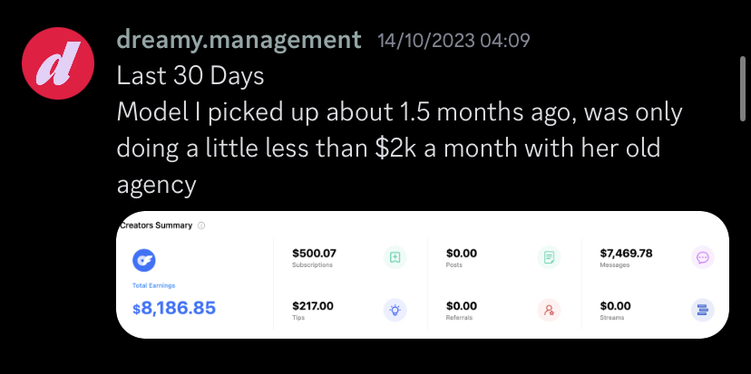751x374 pixels.
Task: Click the Creators Summary info icon
Action: click(201, 225)
